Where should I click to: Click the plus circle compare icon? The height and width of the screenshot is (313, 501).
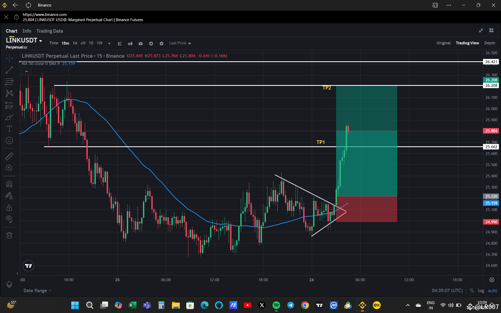coord(151,43)
